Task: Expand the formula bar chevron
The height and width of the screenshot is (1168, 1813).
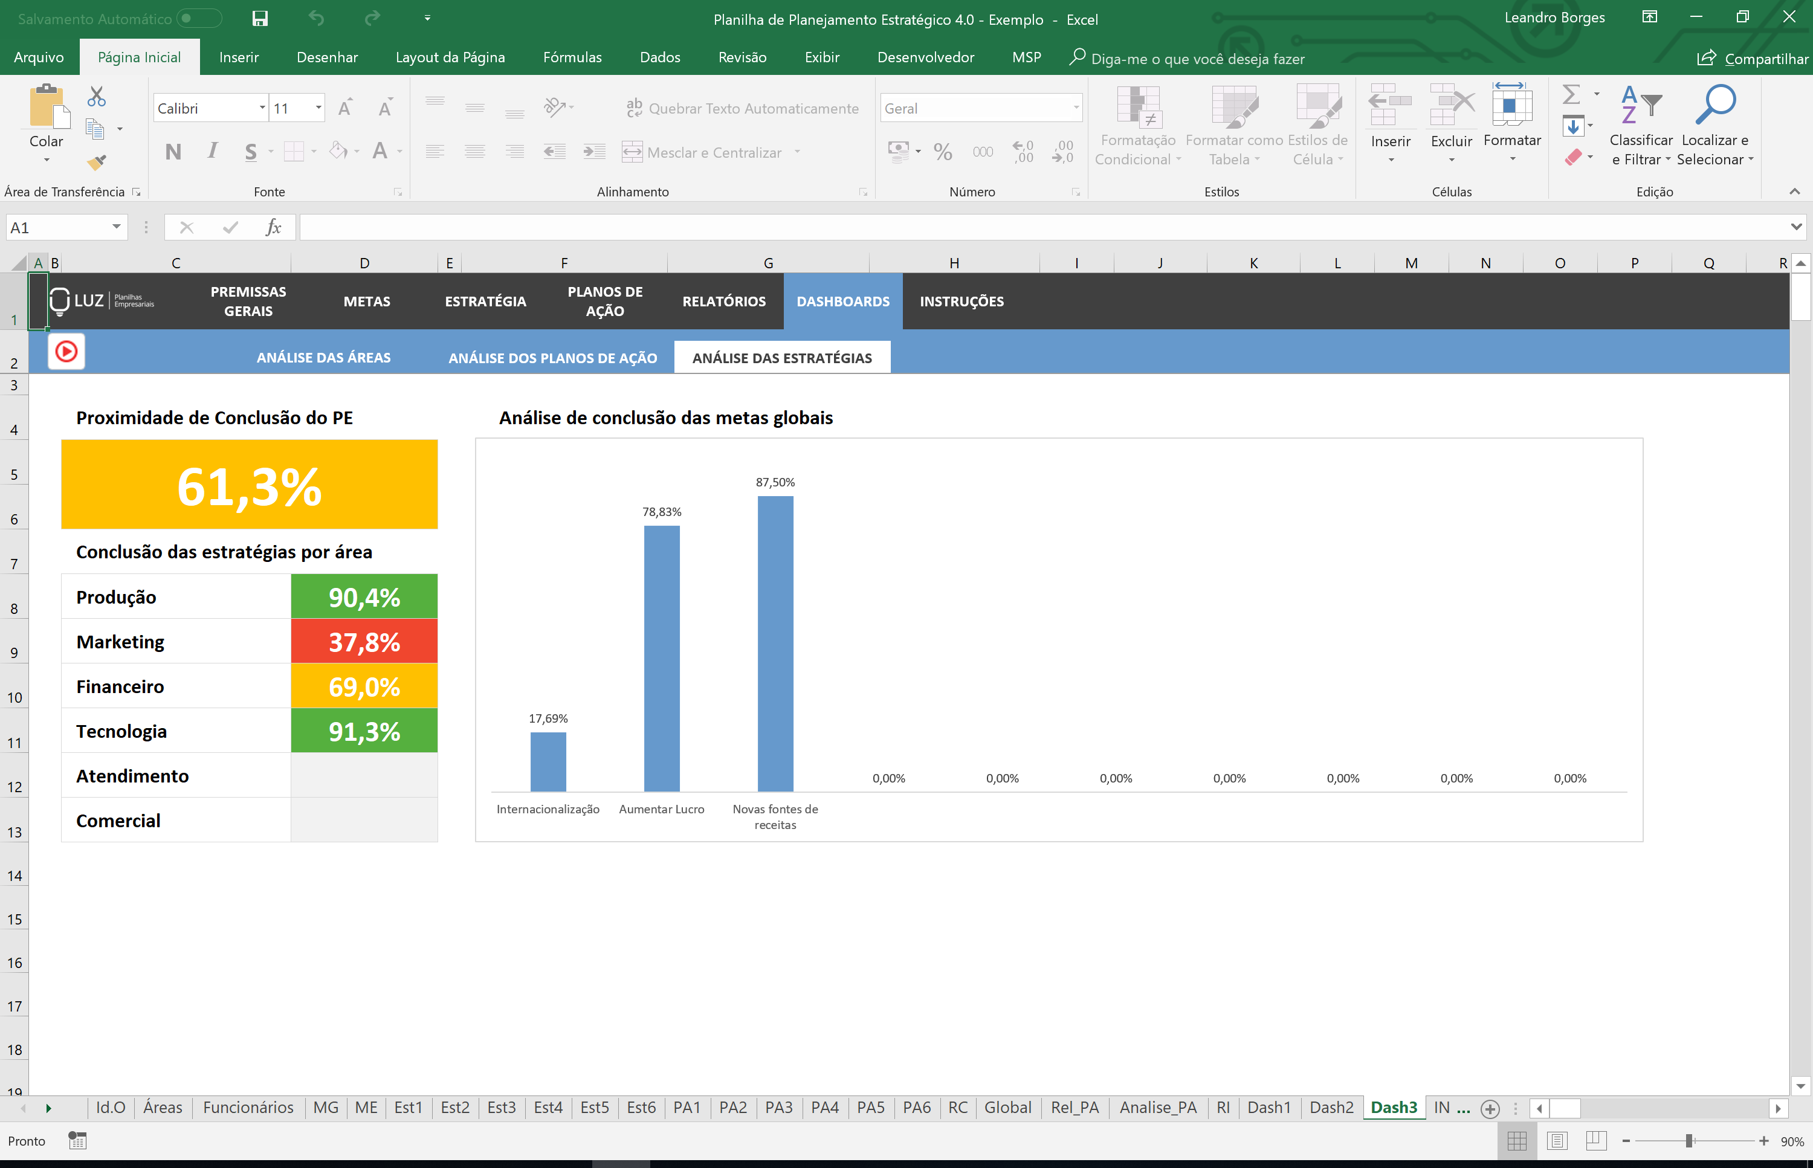Action: click(1795, 227)
